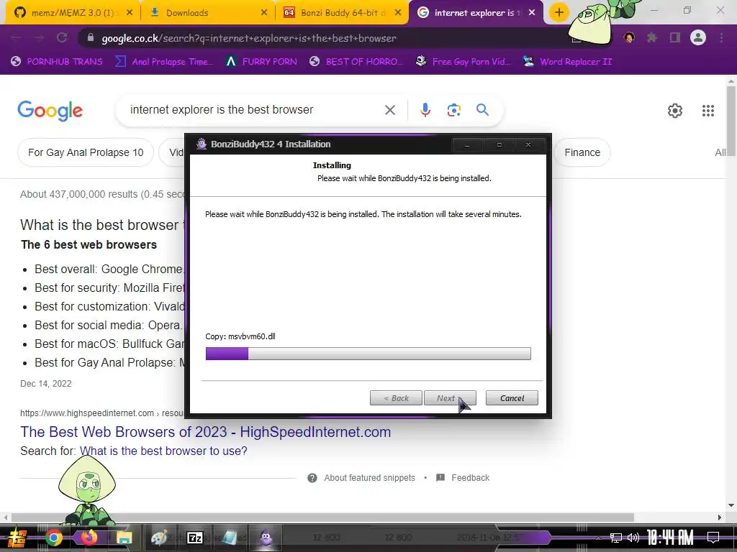Click the installer Back button
Image resolution: width=737 pixels, height=552 pixels.
(x=396, y=398)
